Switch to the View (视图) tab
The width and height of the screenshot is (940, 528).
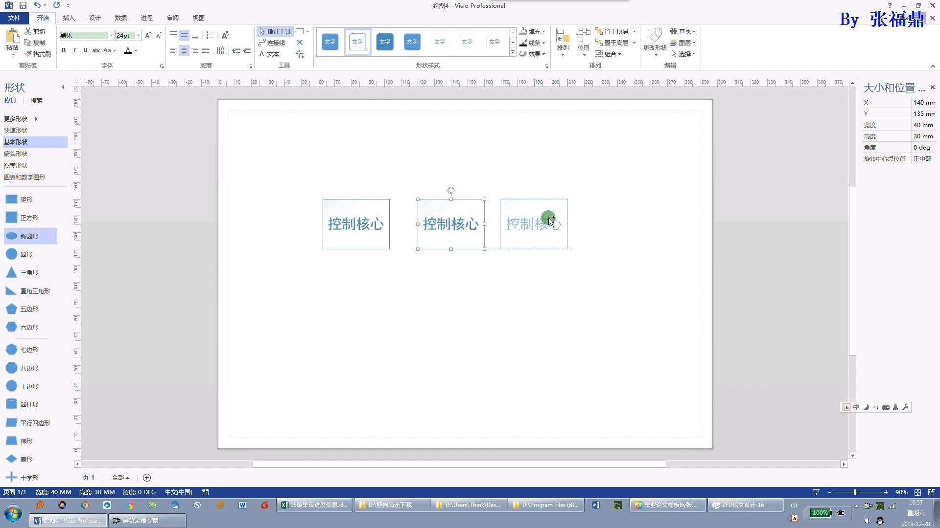click(199, 18)
